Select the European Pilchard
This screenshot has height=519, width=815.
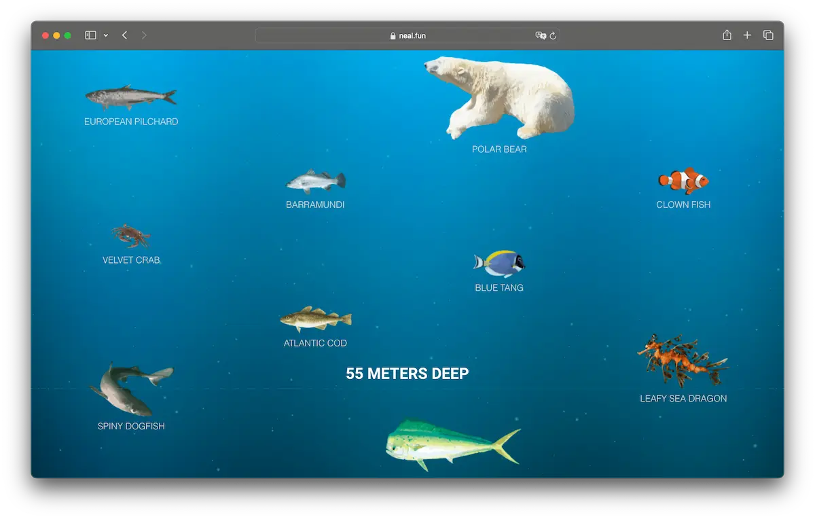[x=130, y=99]
